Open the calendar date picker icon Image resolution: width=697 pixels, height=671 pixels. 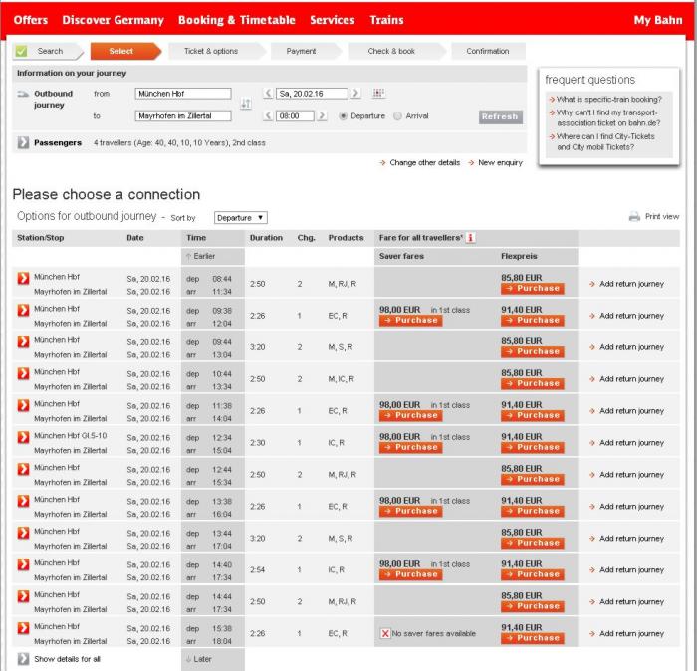[378, 93]
